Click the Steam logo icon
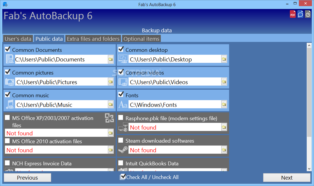Viewport: 314px width, 186px height. point(123,150)
